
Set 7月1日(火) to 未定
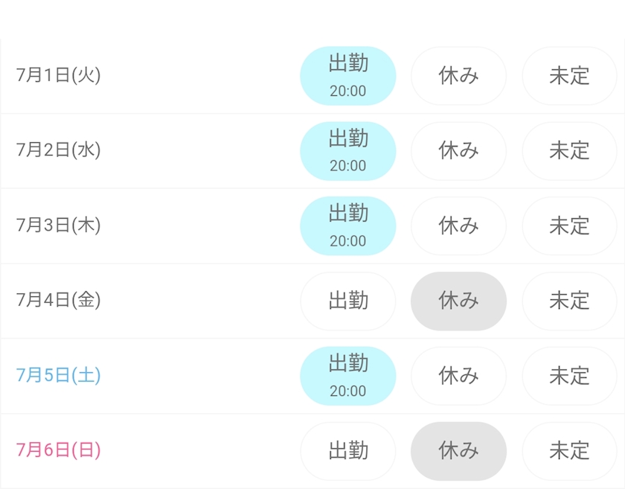[569, 76]
